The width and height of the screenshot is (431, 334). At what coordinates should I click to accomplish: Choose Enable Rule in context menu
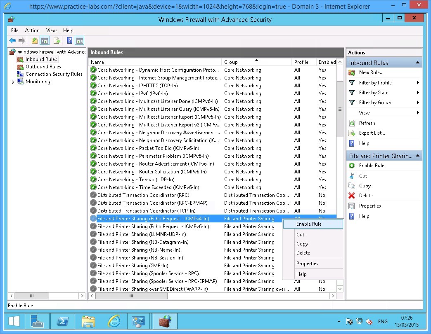point(309,224)
